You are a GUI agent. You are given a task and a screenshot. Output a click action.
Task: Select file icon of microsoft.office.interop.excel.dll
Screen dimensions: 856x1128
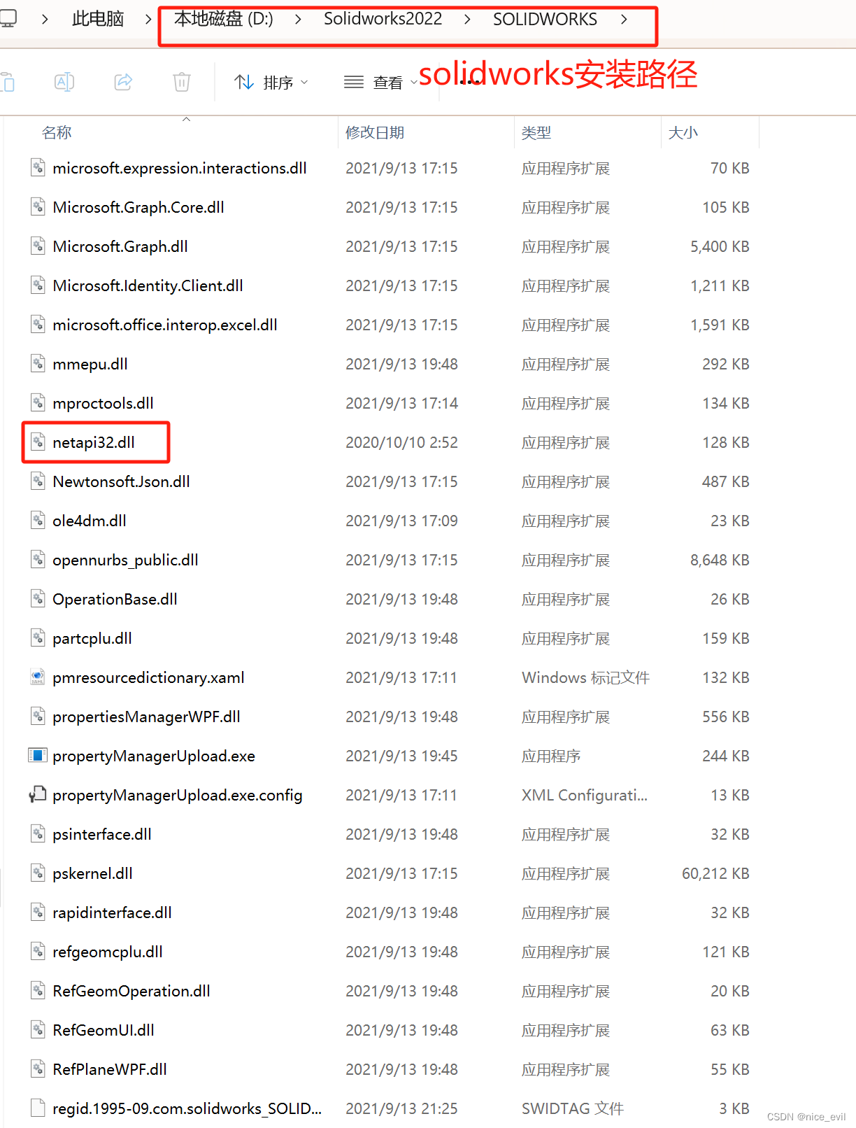[38, 325]
